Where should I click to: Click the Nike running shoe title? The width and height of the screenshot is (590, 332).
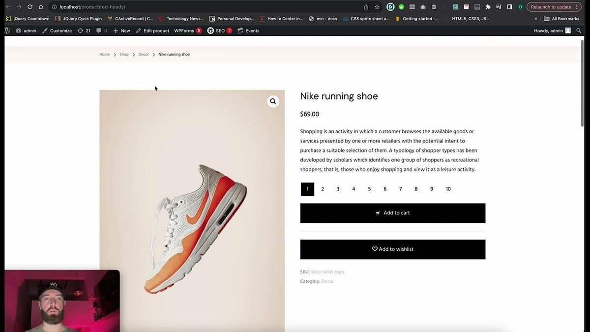point(339,96)
